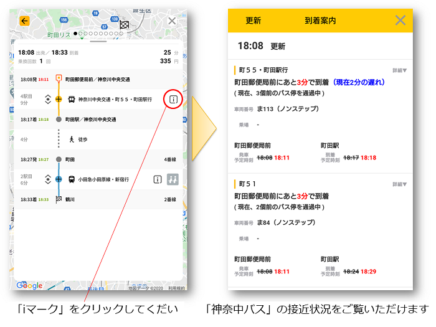Close the route panel with the X
Image resolution: width=436 pixels, height=327 pixels.
[172, 21]
